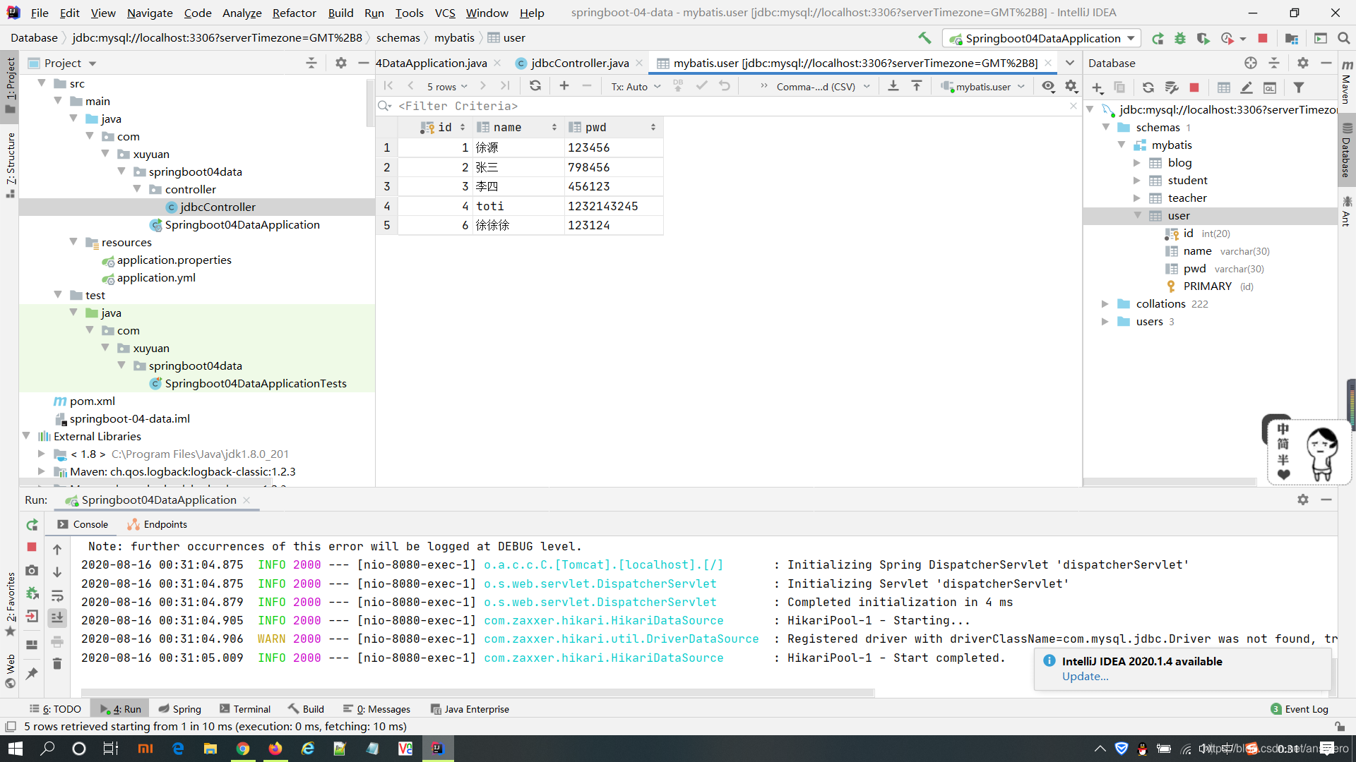Click the Build project hammer icon

[x=924, y=38]
